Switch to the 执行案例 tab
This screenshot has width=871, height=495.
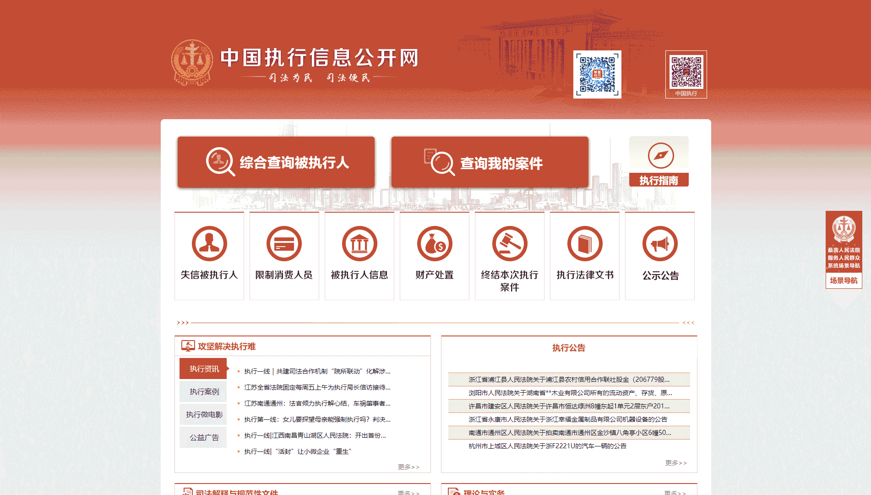pyautogui.click(x=203, y=391)
